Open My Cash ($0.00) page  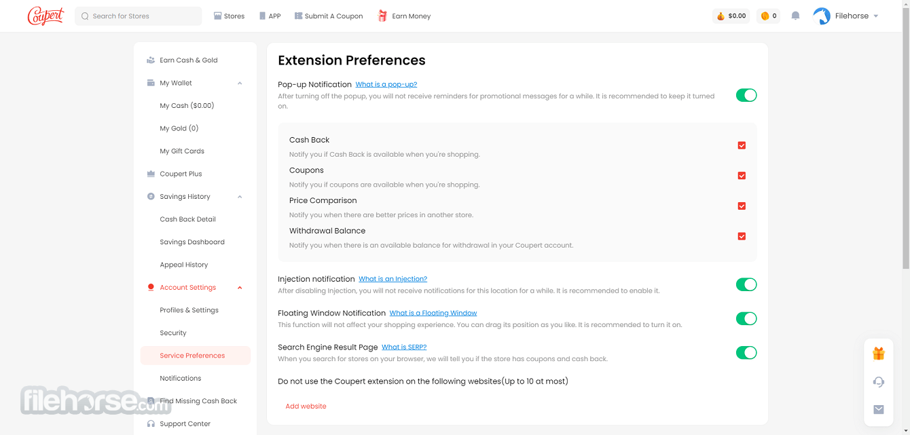[187, 106]
